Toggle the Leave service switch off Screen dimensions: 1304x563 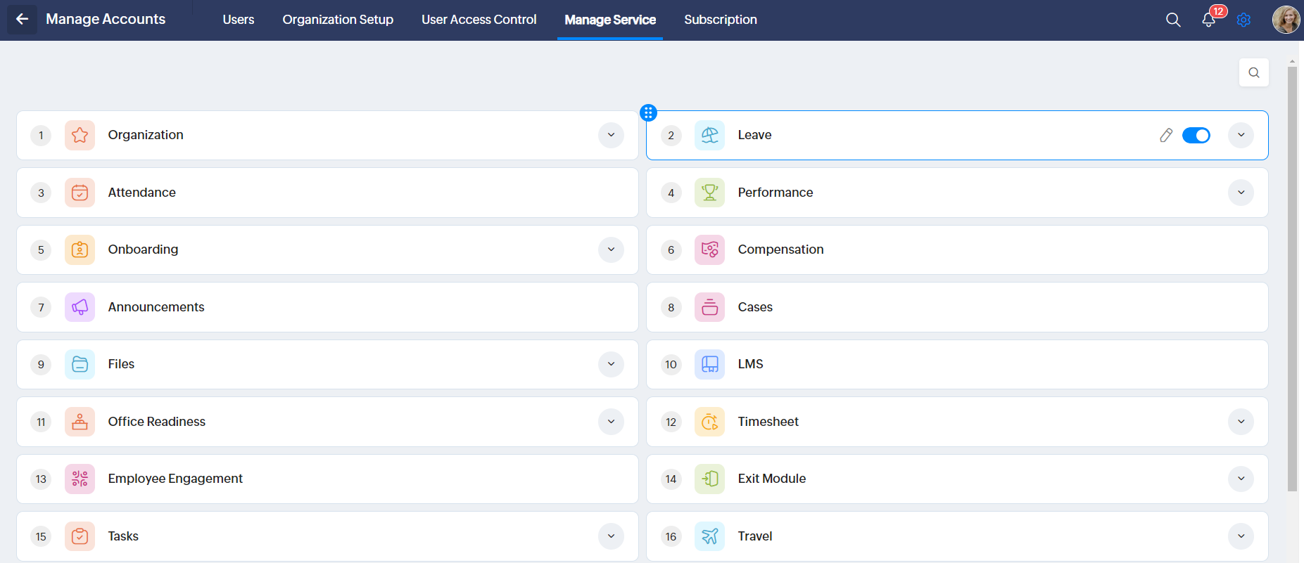[x=1196, y=135]
